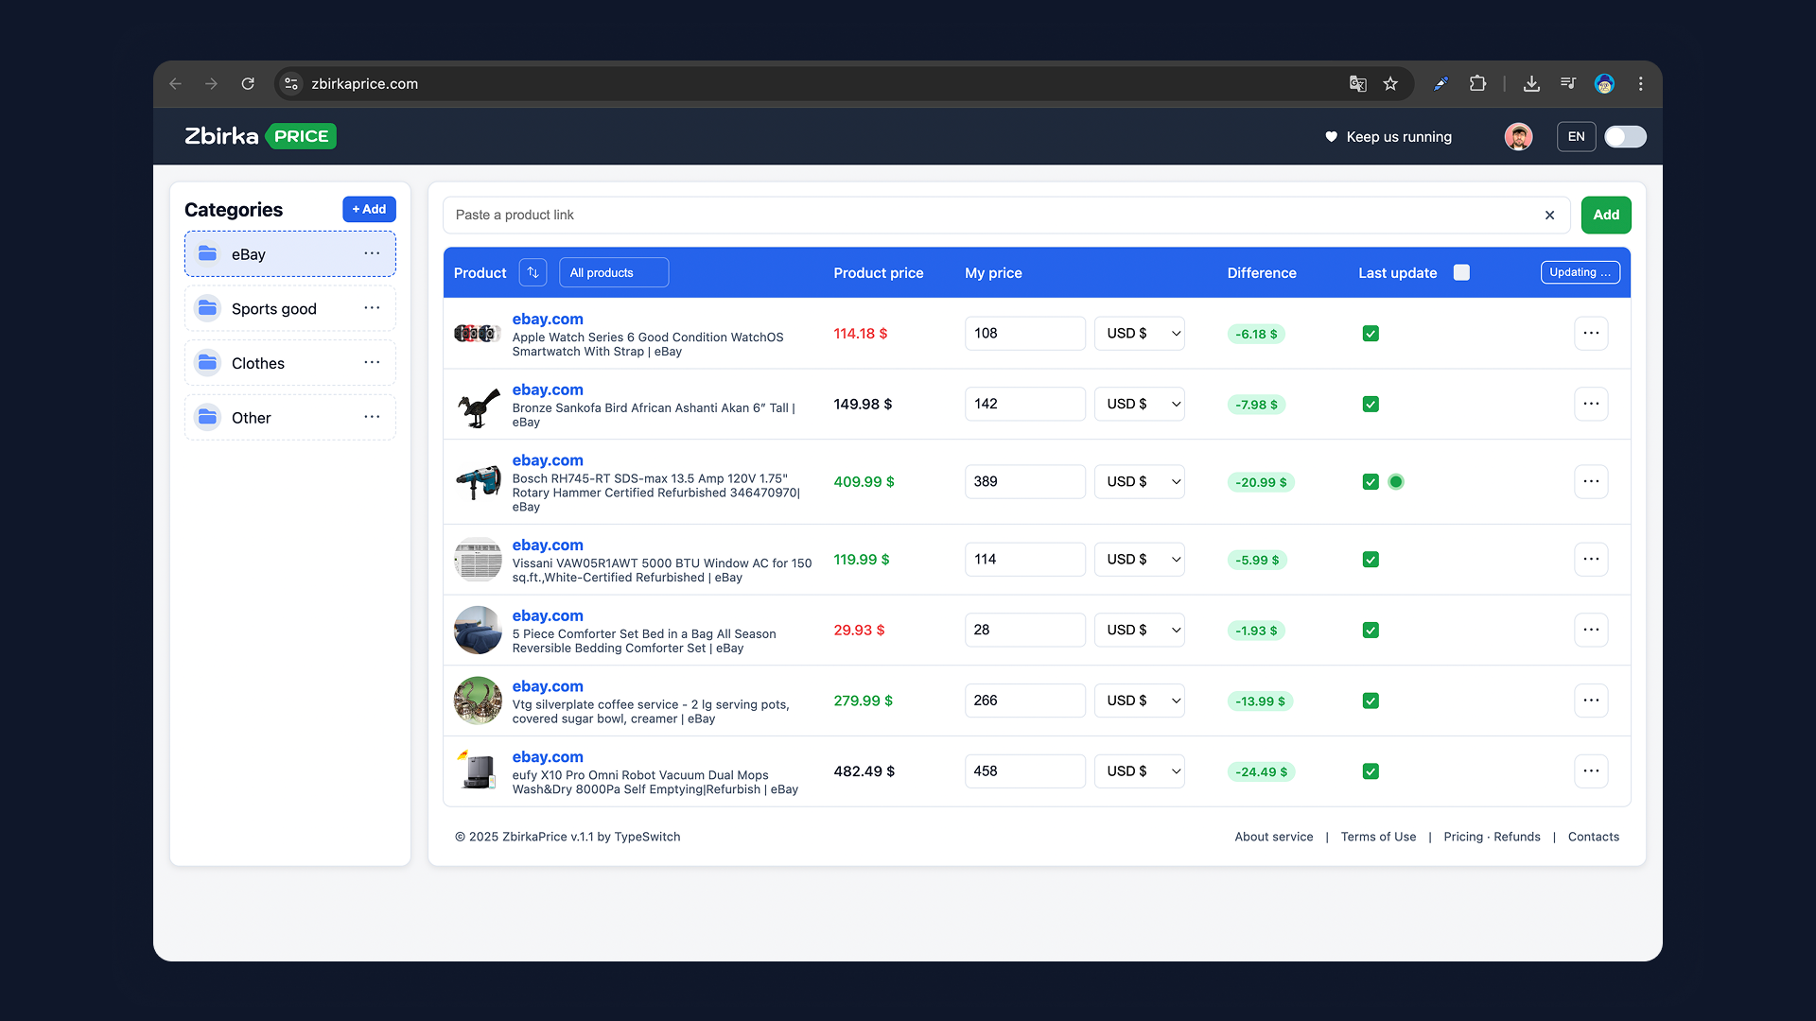Click the Bosch rotary hammer thumbnail
Screen dimensions: 1816x1021
(x=479, y=481)
